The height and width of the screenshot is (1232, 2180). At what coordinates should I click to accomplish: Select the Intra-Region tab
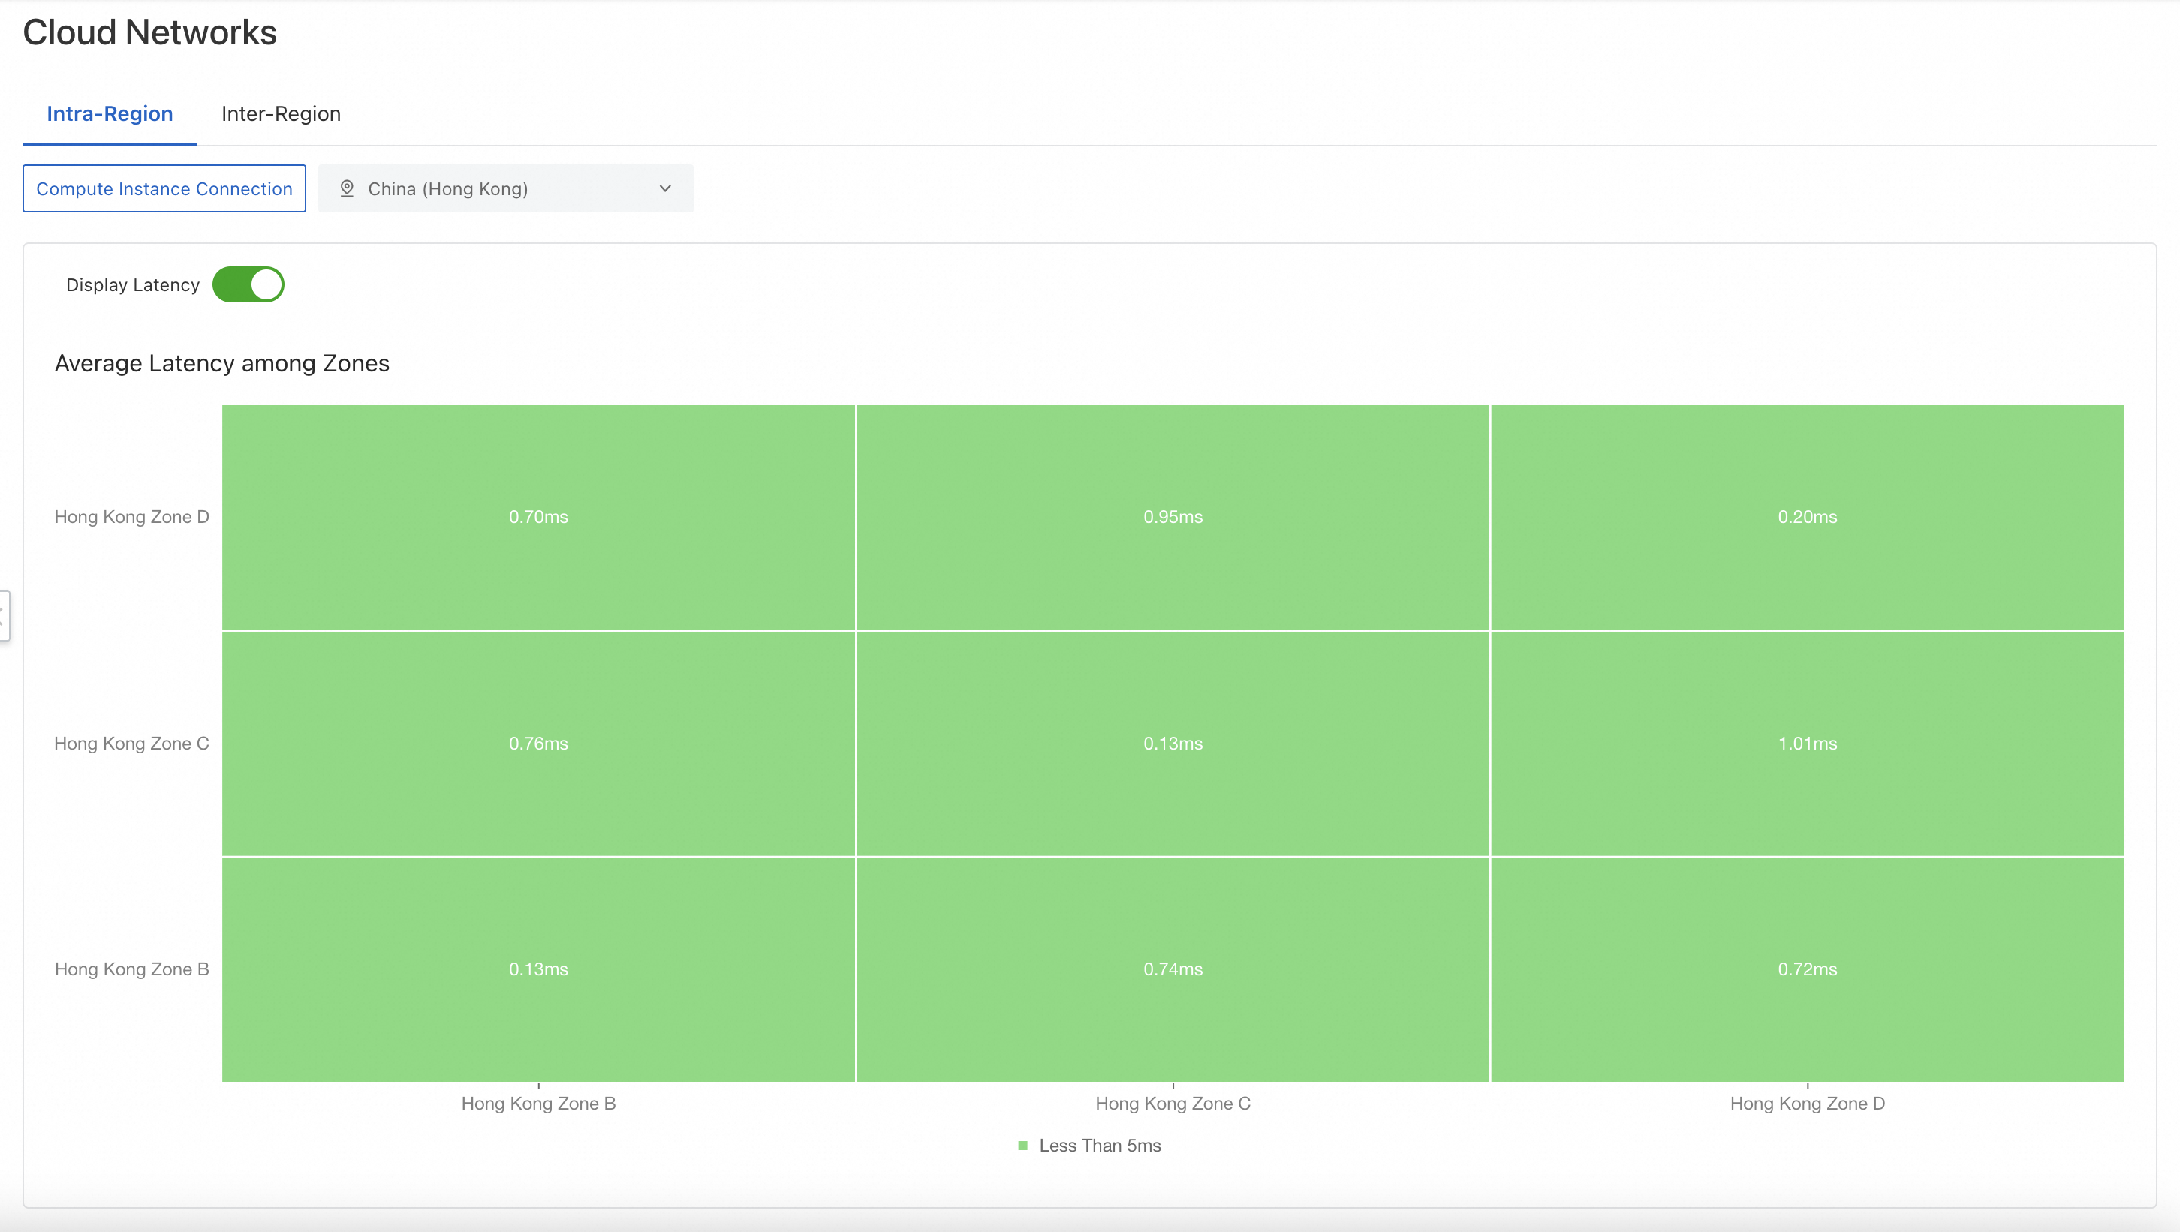tap(109, 113)
